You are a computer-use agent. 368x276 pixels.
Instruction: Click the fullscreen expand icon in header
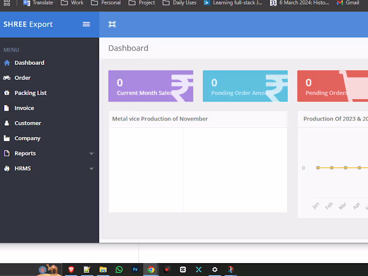tap(112, 24)
